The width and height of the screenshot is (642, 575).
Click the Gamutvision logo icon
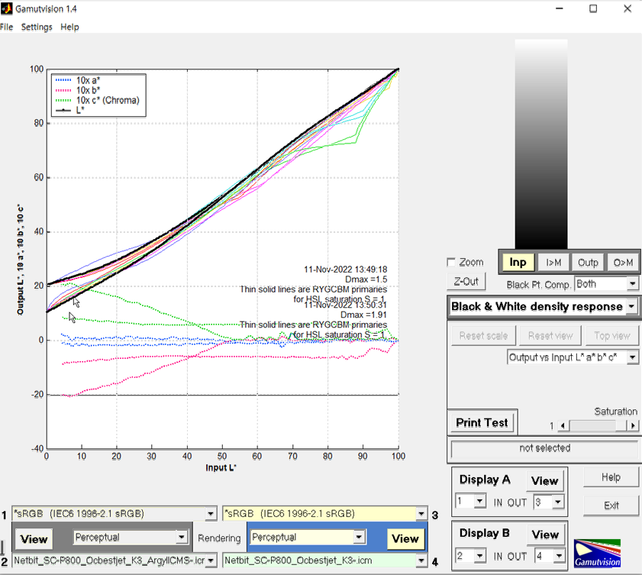(597, 552)
